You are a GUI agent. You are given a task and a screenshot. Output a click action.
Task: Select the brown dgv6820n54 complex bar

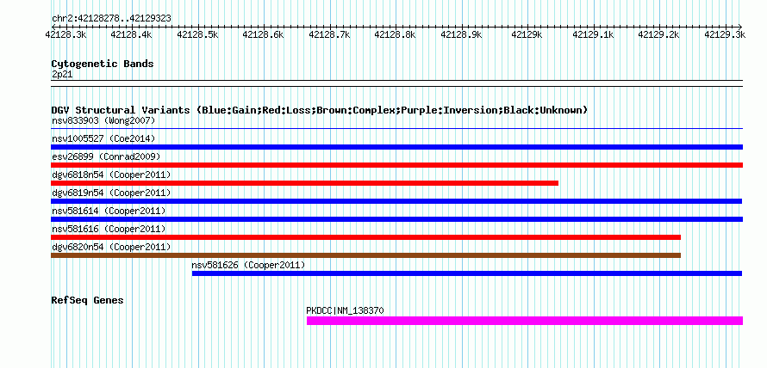click(366, 255)
